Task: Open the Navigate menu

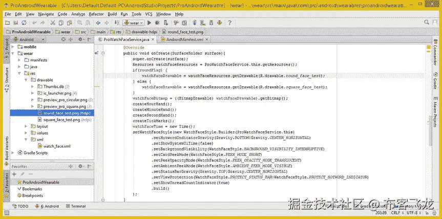Action: point(46,14)
